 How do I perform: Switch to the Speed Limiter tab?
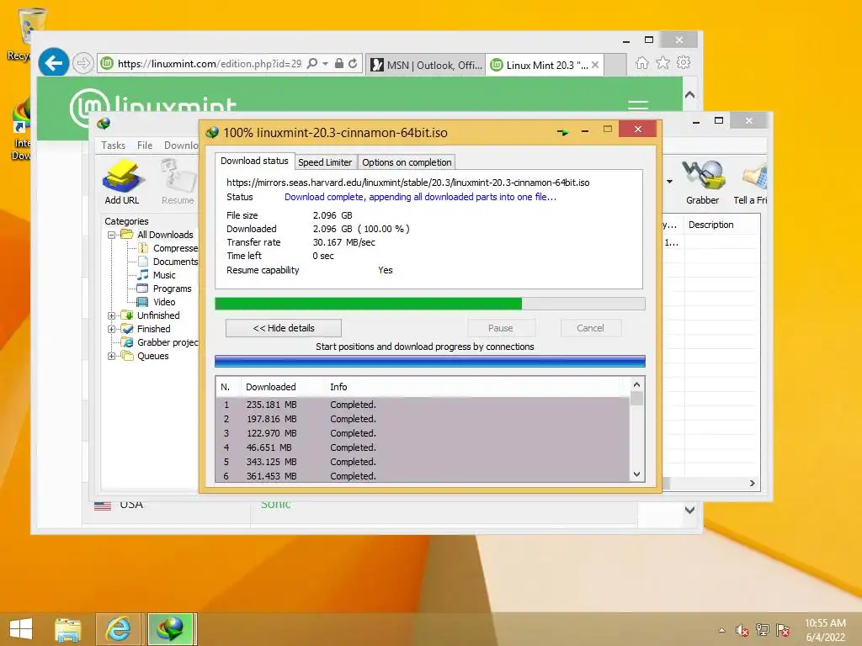[x=325, y=162]
